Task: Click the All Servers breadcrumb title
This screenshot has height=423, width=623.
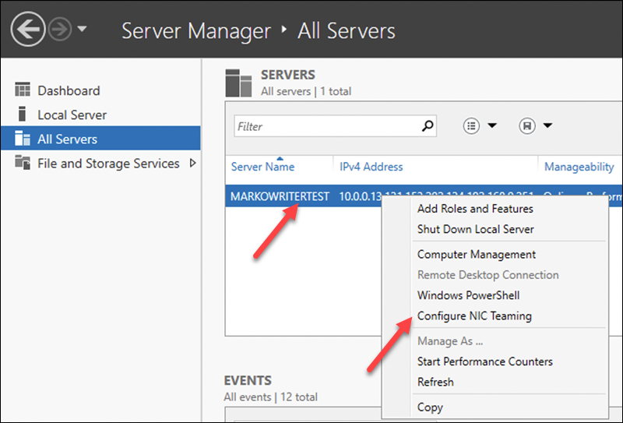Action: click(347, 31)
